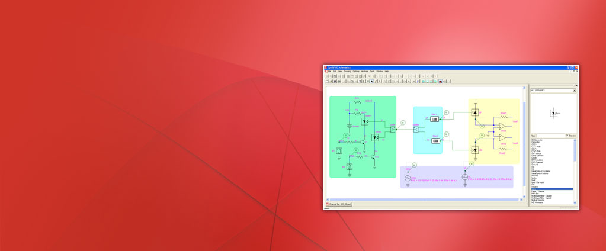606x251 pixels.
Task: Click the laser symbol preview thumbnail
Action: (553, 112)
